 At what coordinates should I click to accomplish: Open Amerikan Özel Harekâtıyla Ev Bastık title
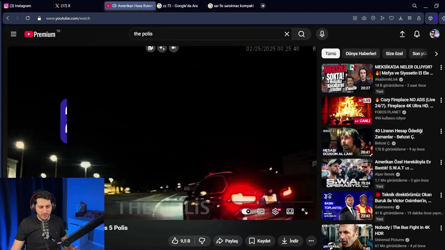pyautogui.click(x=403, y=165)
